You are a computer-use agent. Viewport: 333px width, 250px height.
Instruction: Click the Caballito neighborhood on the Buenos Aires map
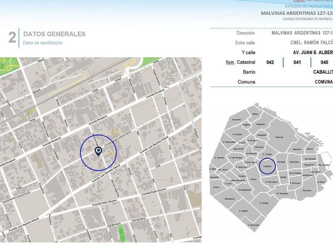tap(267, 166)
